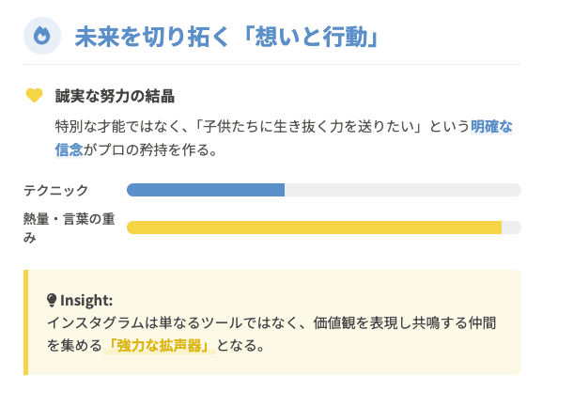The height and width of the screenshot is (408, 573).
Task: Click the gray unfilled part of テクニック bar
Action: (x=402, y=190)
